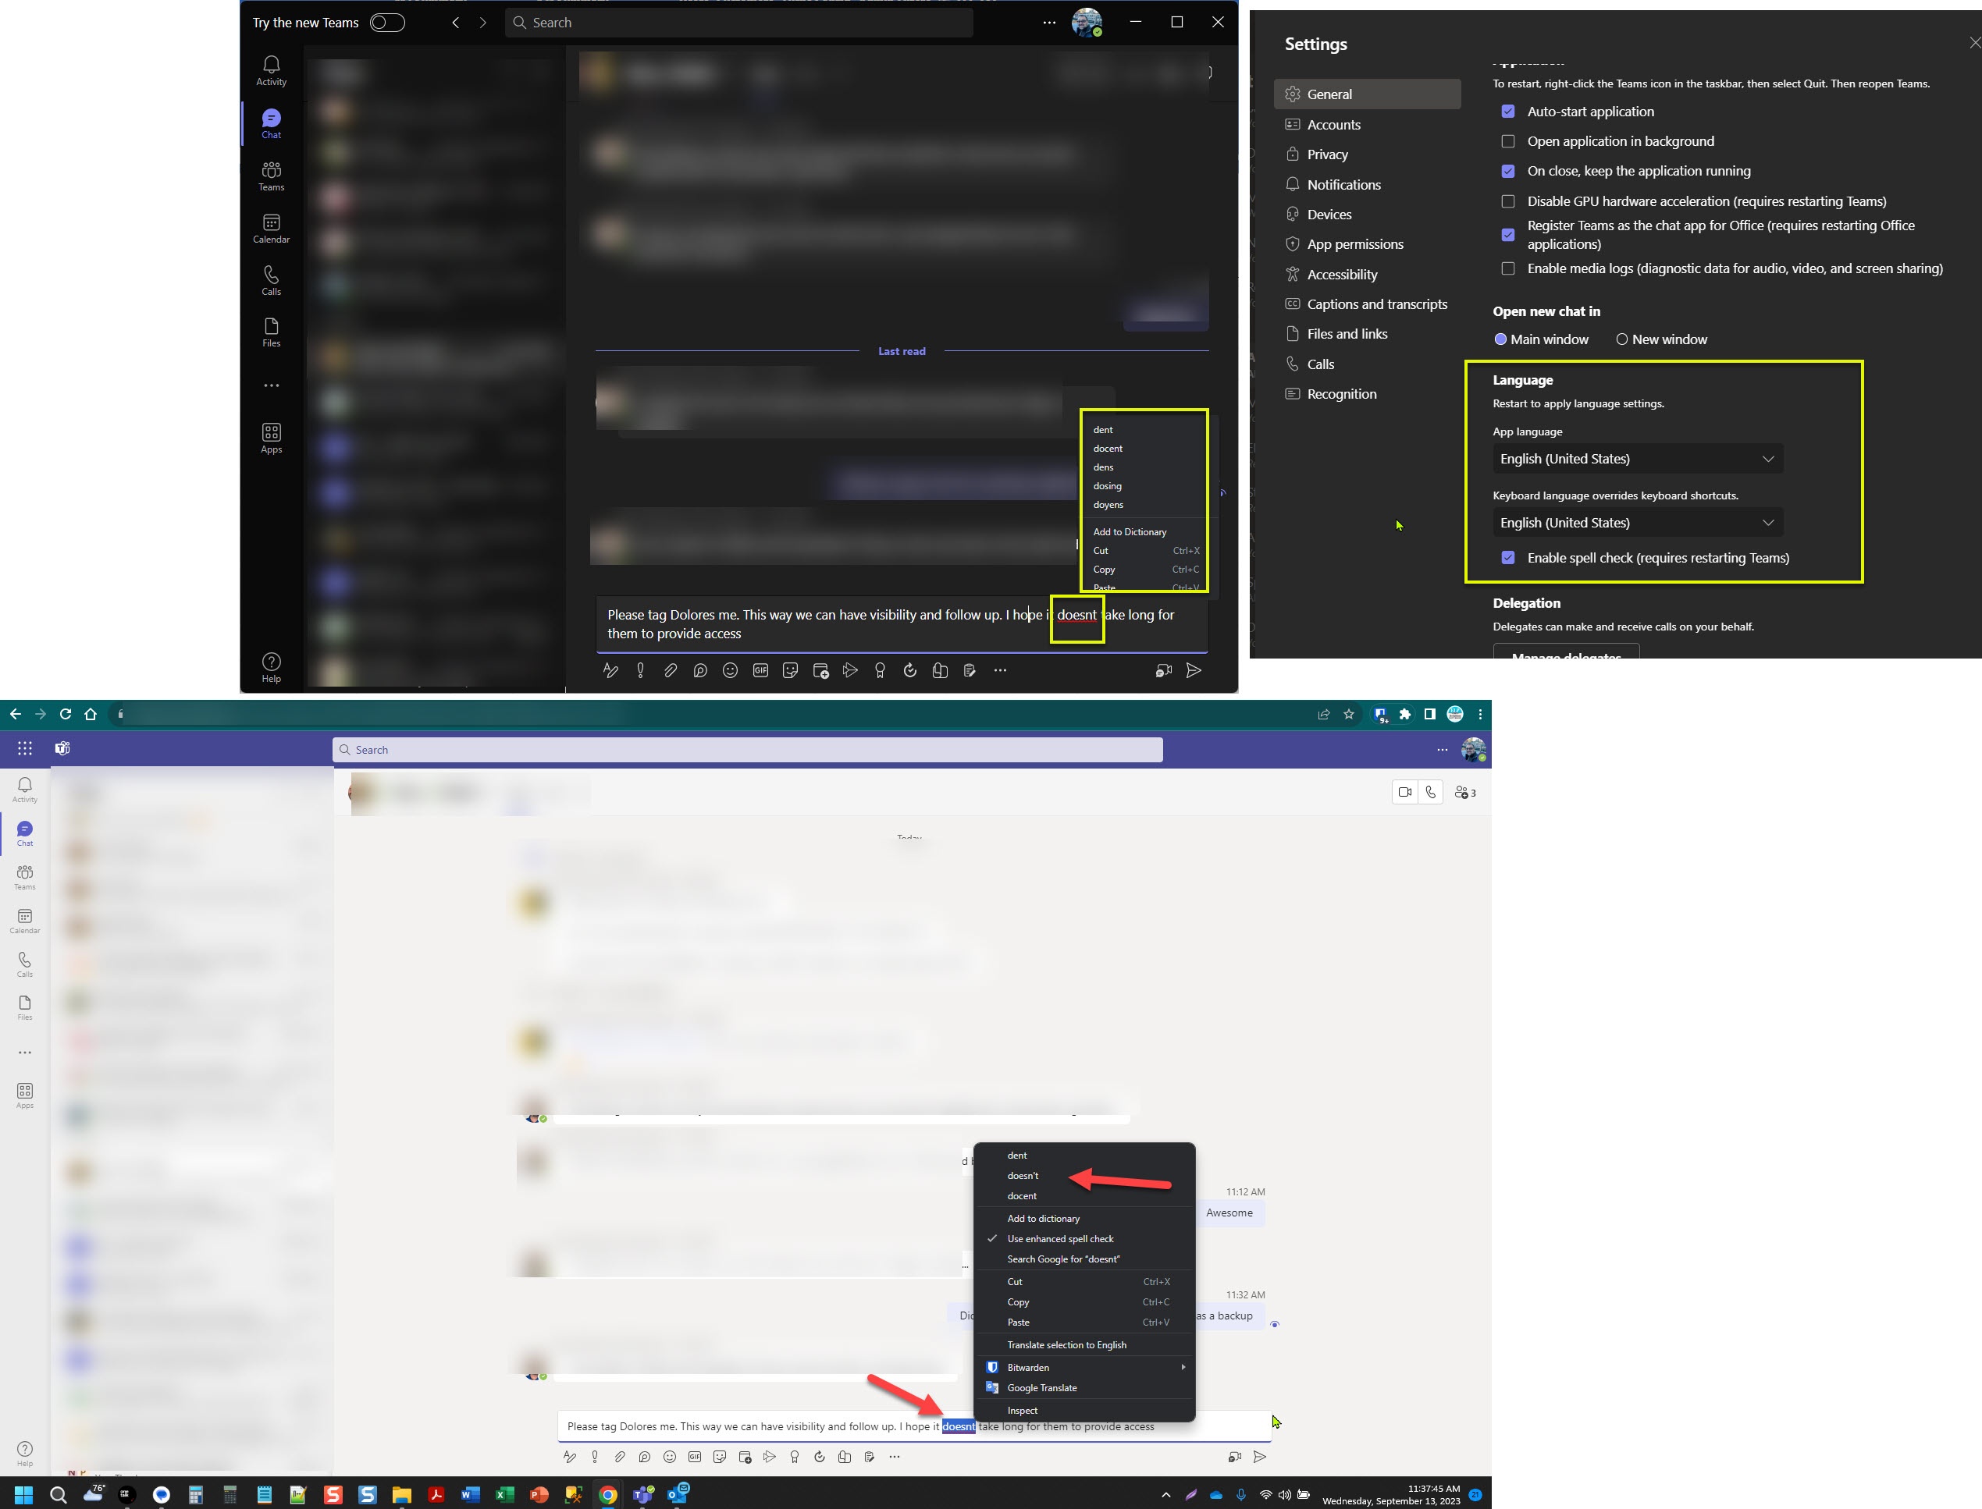Check Open application in background
This screenshot has width=1982, height=1509.
pyautogui.click(x=1507, y=141)
